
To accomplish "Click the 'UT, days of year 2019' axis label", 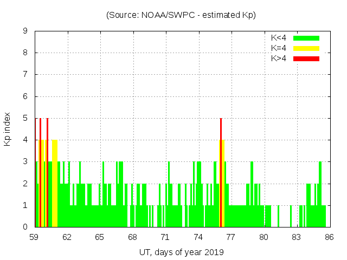I will (181, 252).
